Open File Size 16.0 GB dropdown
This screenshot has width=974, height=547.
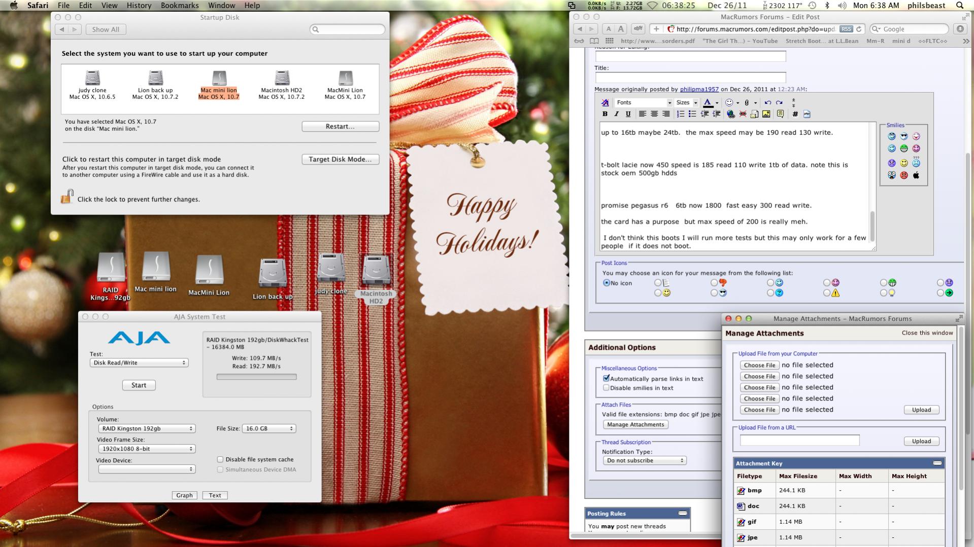(269, 428)
